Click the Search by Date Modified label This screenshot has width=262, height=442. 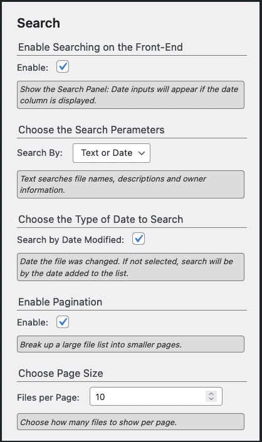tap(71, 240)
